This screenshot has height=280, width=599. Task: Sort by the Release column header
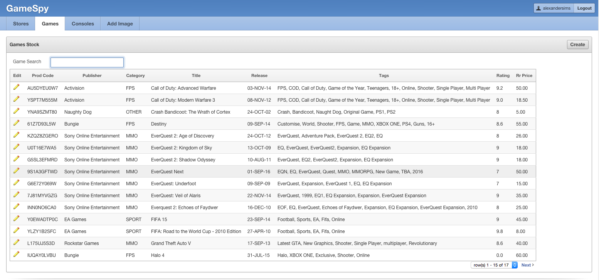coord(259,75)
